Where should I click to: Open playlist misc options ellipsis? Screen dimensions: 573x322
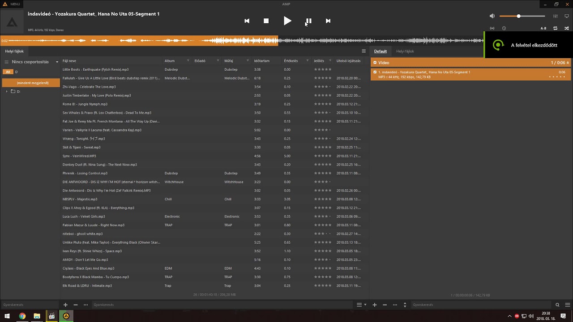coord(395,305)
